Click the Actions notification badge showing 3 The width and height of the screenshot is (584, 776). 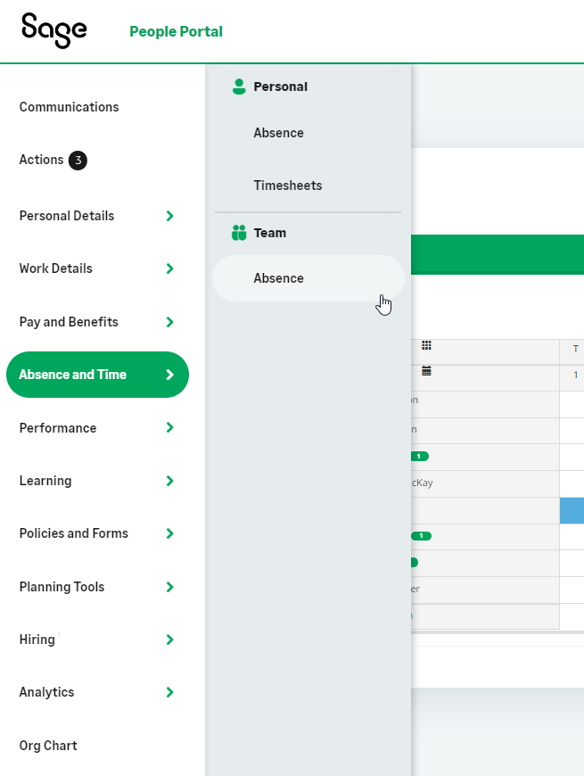(78, 161)
